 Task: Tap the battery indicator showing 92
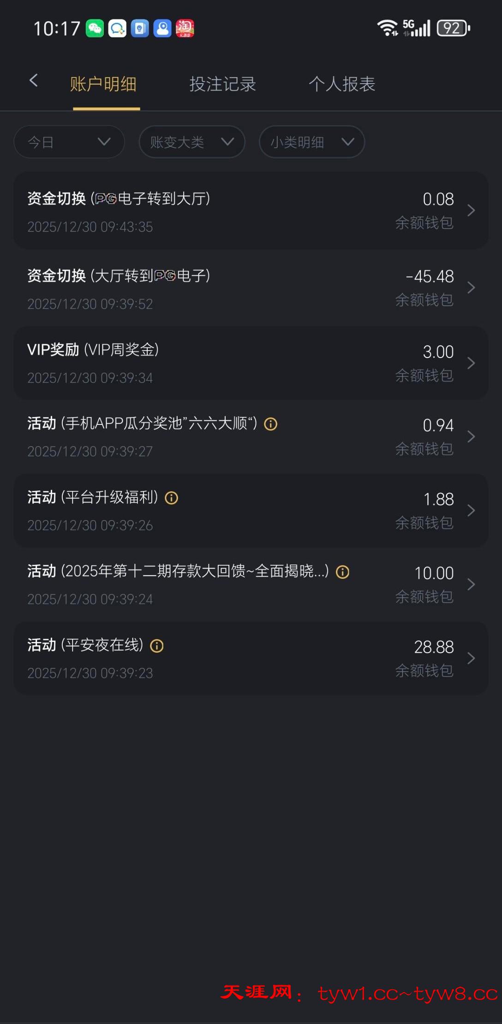(x=453, y=29)
